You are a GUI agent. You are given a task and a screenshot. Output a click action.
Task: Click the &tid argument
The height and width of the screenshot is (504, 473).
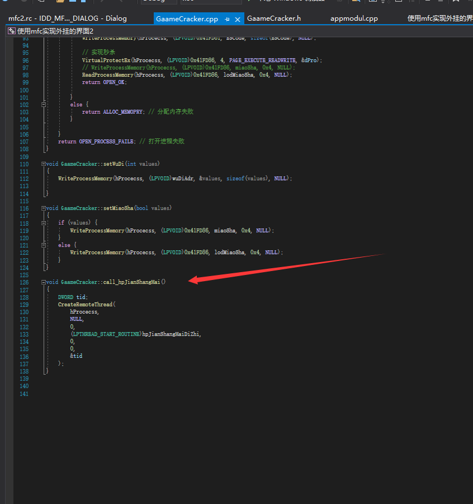tap(76, 356)
